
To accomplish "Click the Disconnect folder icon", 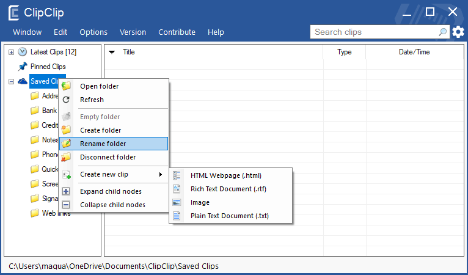I will (x=67, y=157).
